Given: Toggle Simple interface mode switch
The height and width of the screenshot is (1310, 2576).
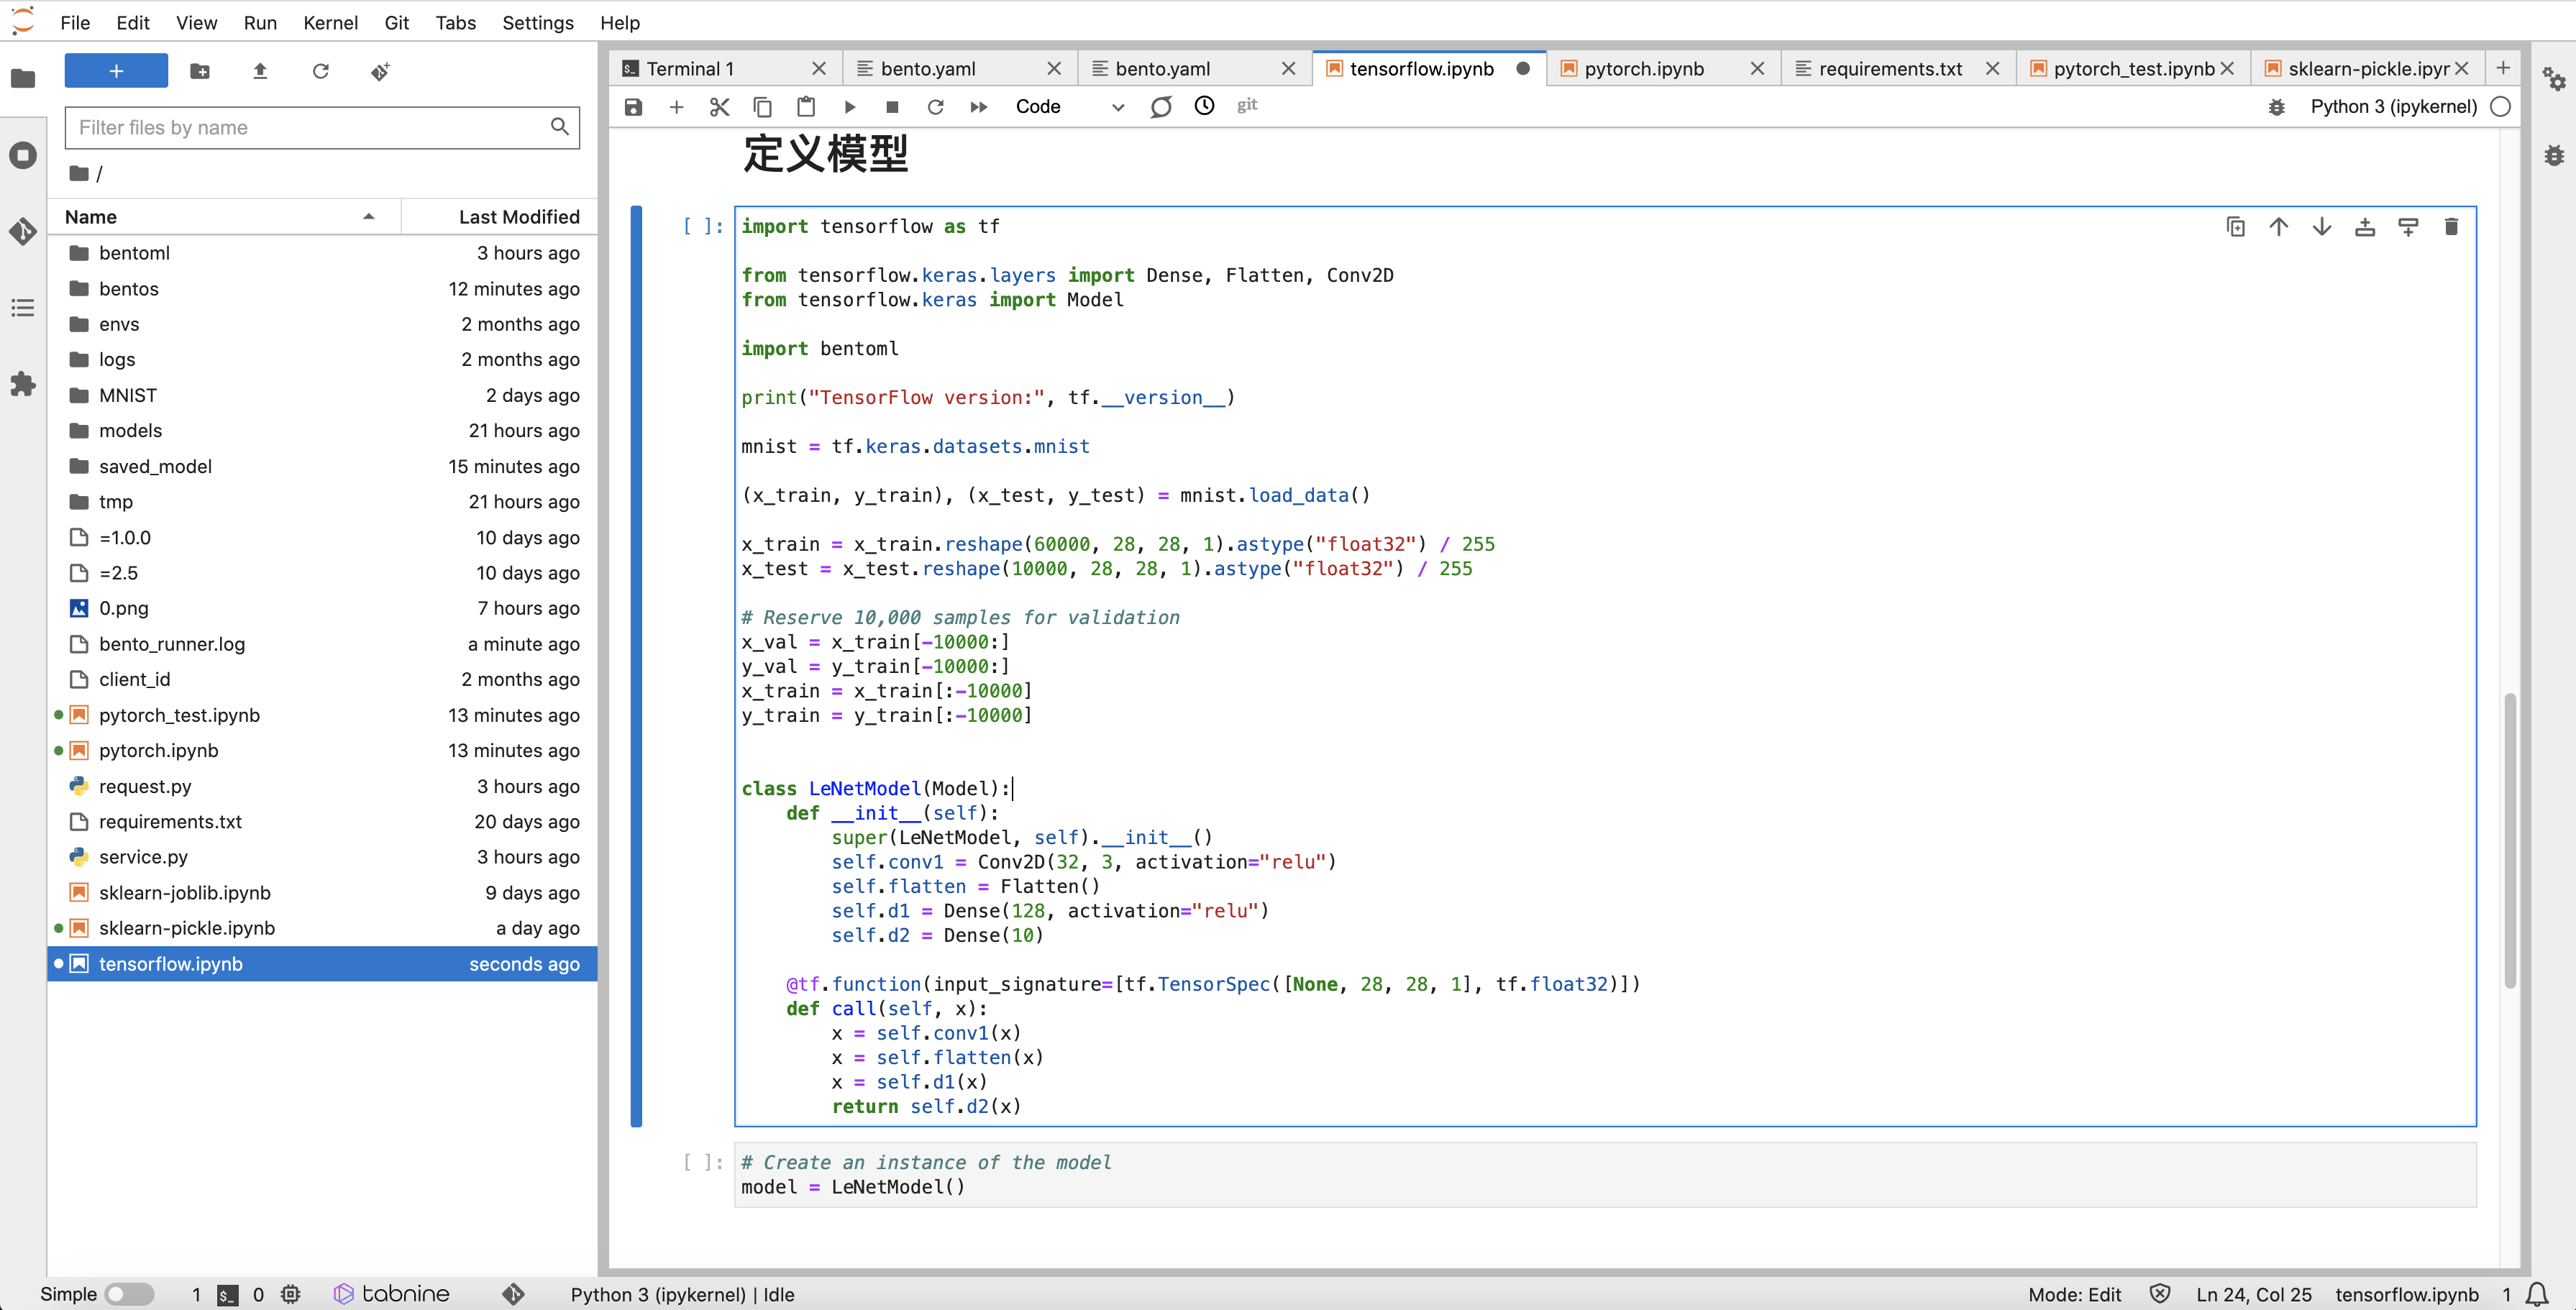Looking at the screenshot, I should coord(129,1293).
